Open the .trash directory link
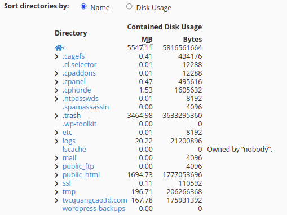Image resolution: width=287 pixels, height=215 pixels. 72,116
